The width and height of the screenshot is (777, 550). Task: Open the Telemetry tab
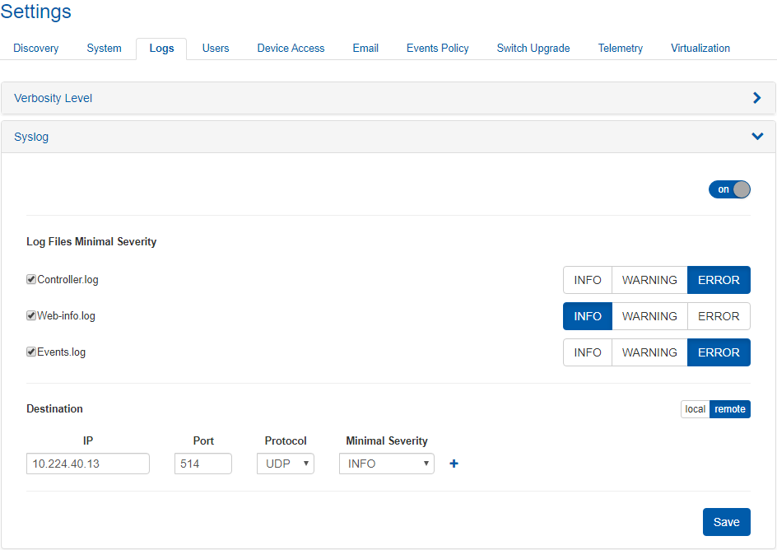620,49
